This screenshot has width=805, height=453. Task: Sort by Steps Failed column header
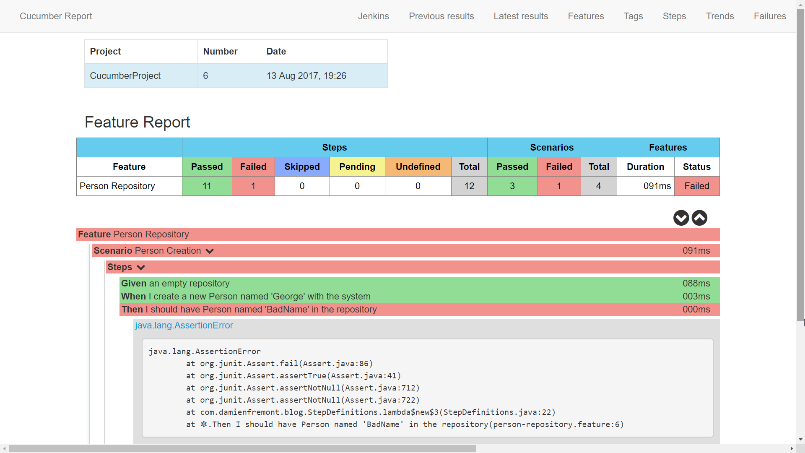tap(253, 167)
